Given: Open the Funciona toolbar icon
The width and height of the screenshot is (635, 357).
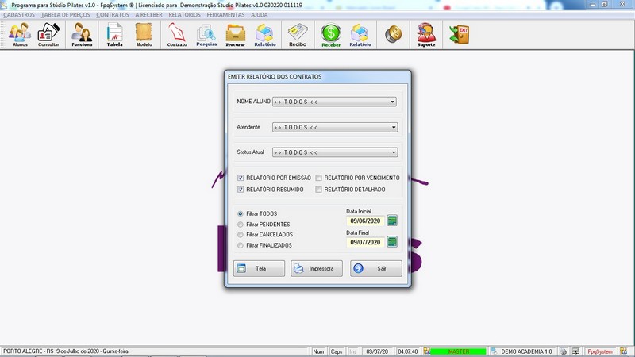Looking at the screenshot, I should [x=82, y=35].
